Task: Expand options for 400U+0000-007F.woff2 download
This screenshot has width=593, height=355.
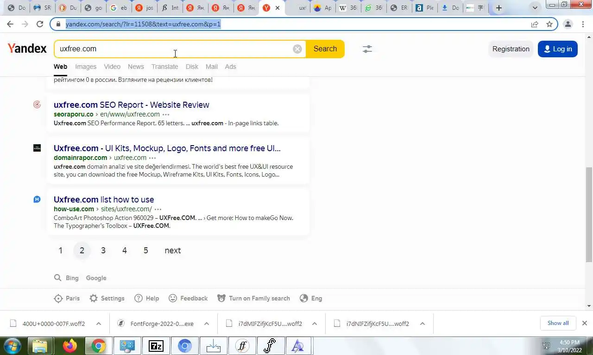Action: tap(99, 324)
